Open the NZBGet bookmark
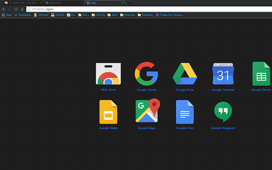Screen dimensions: 272x170 [57, 15]
